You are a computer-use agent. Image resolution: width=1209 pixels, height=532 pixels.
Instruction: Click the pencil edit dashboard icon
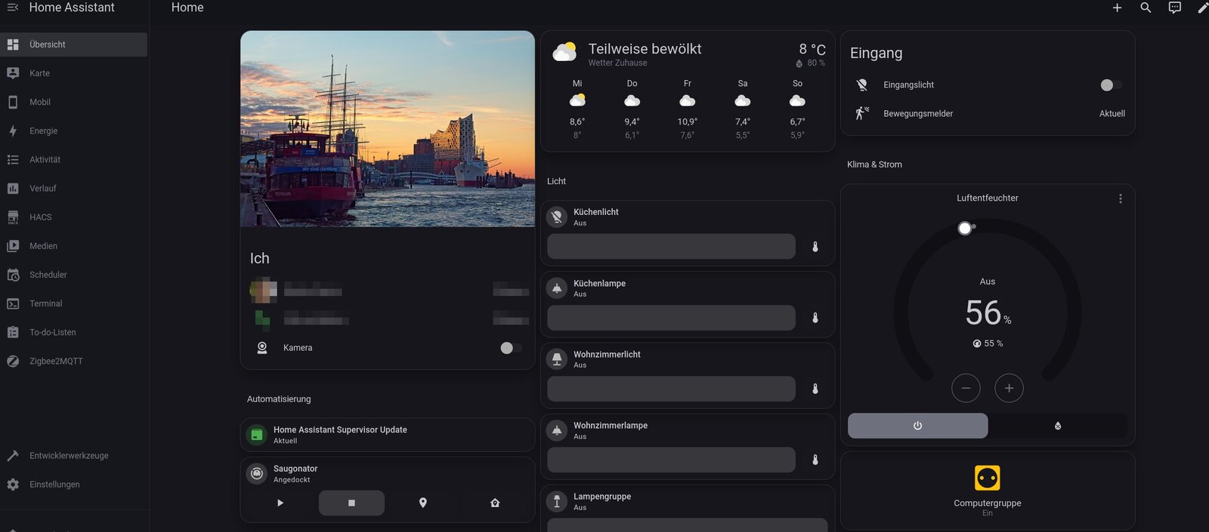point(1202,8)
